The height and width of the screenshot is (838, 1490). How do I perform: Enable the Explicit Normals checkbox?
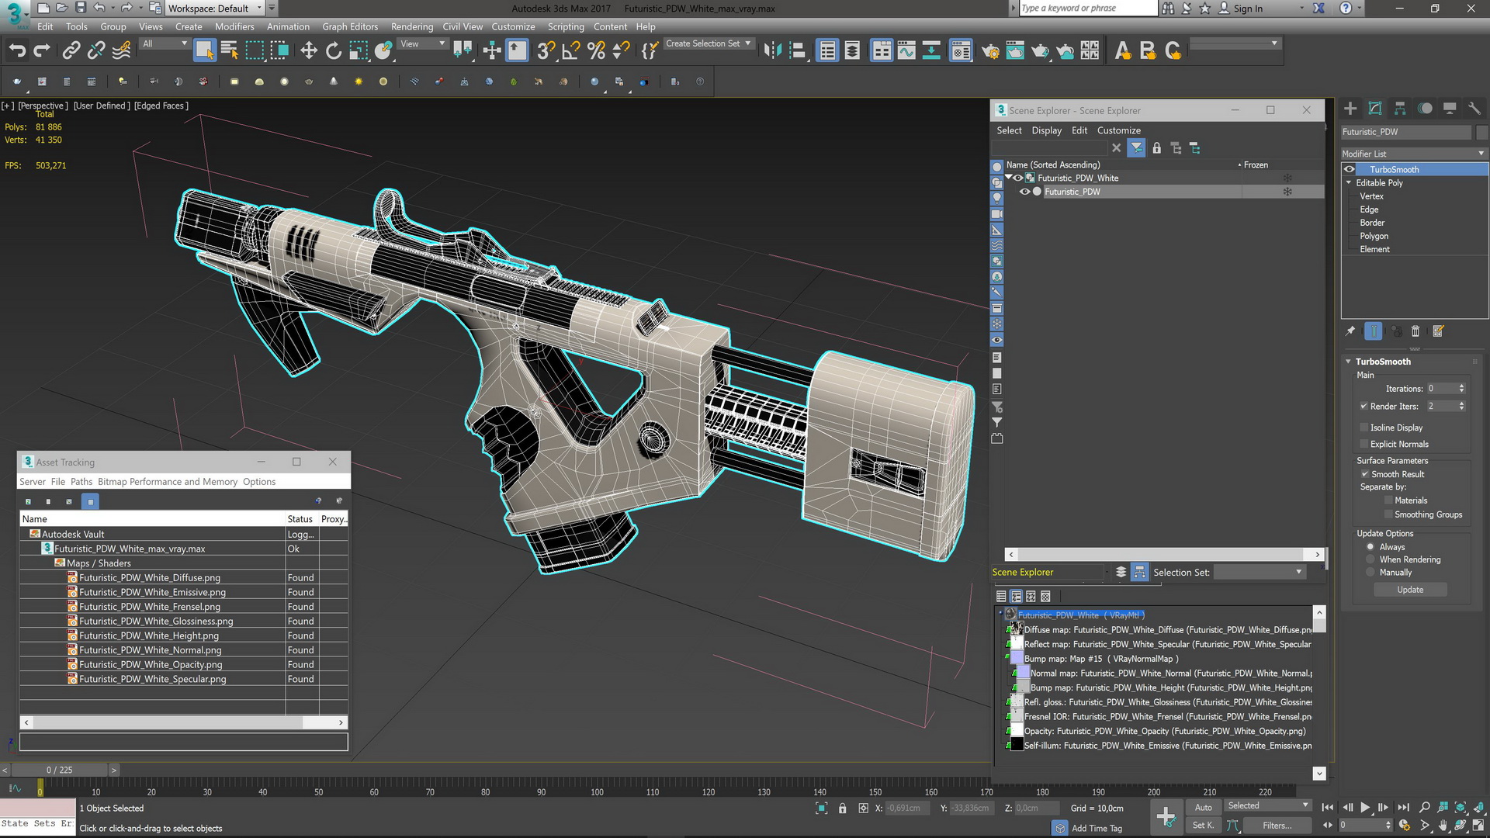[x=1364, y=444]
